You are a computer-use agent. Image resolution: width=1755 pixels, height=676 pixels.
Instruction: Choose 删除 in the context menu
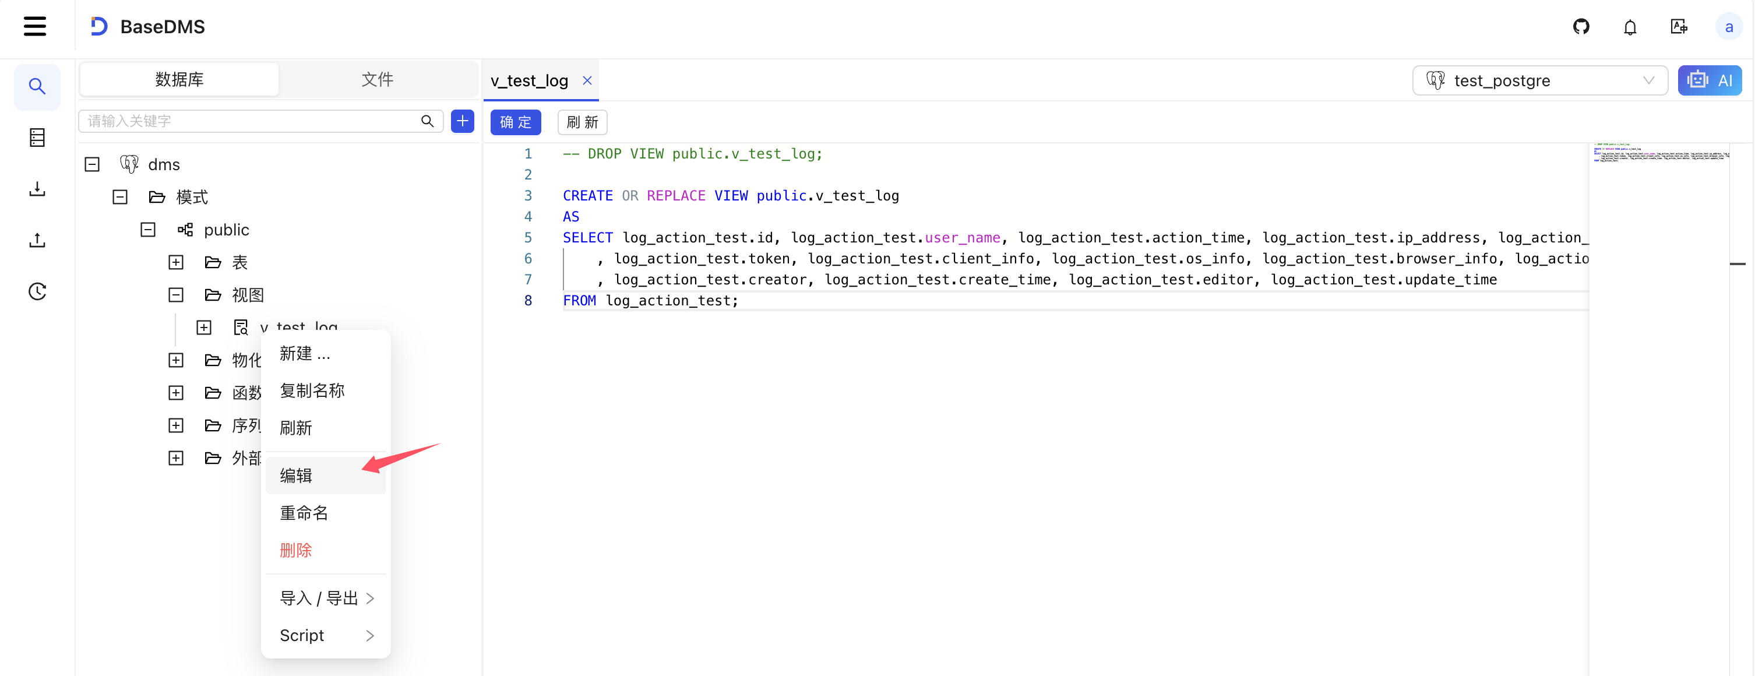tap(326, 551)
